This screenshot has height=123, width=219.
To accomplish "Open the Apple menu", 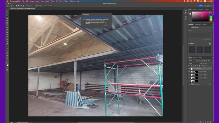I will [x=8, y=1].
